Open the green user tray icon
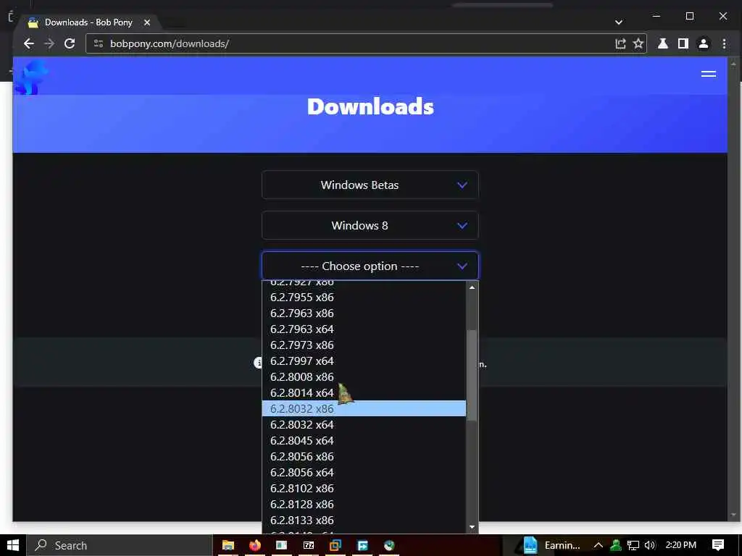 click(616, 545)
